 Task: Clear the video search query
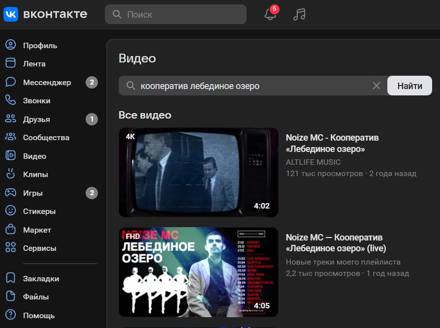click(x=377, y=86)
